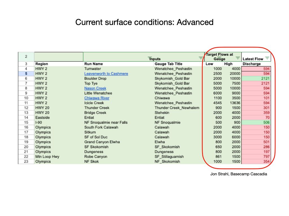
Task: Select the 101 discharge cell
Action: pos(256,98)
